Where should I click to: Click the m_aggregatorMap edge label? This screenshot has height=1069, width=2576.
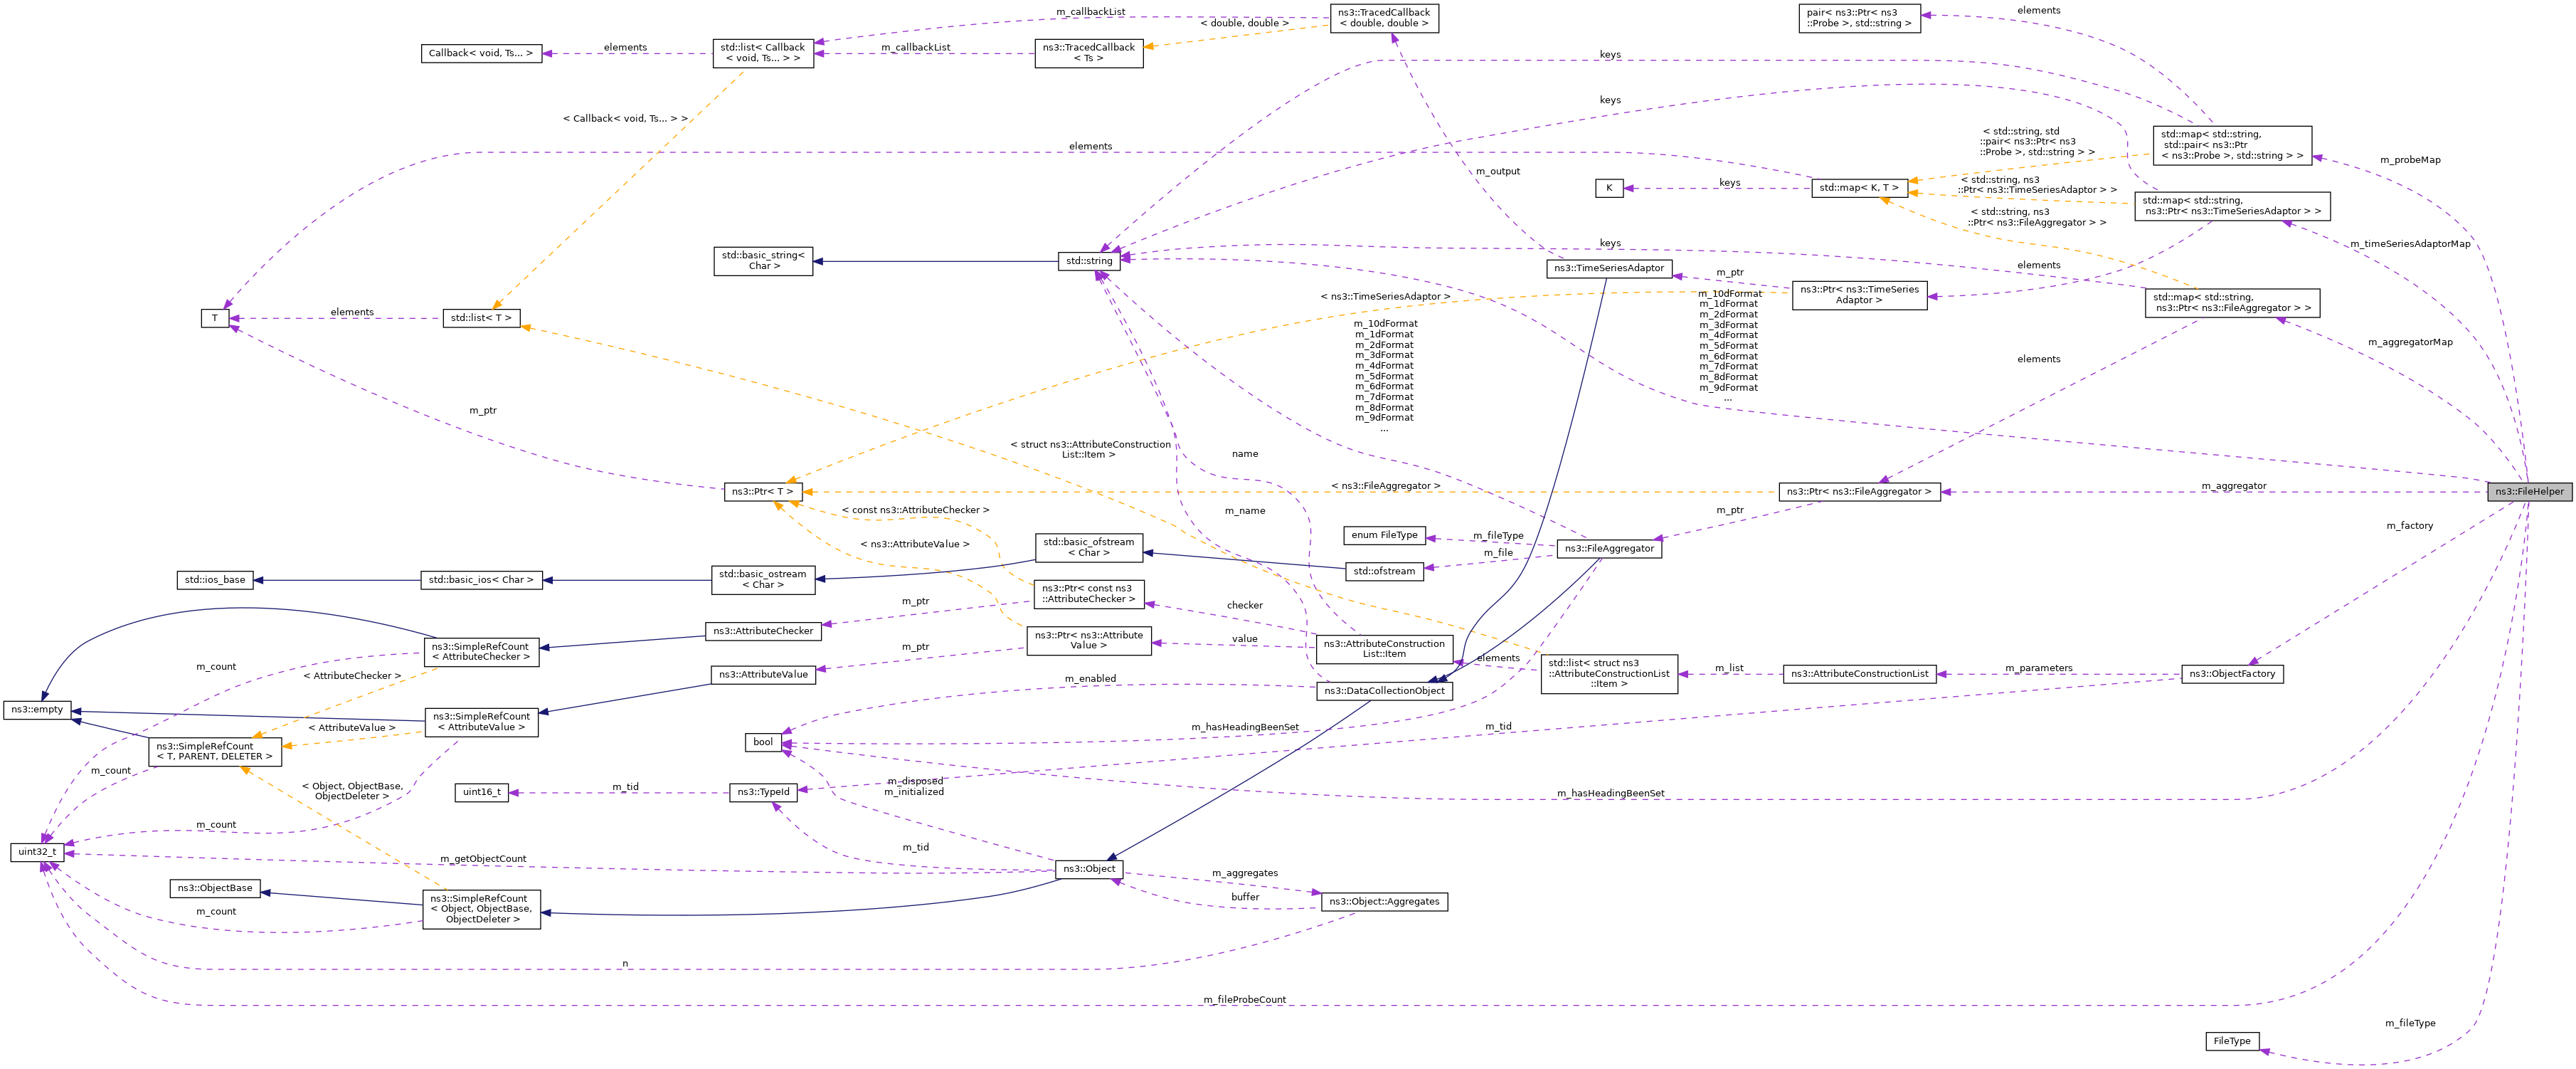point(2410,342)
